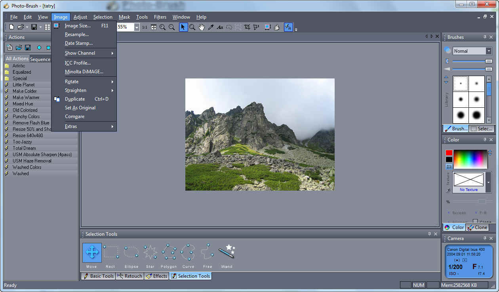Select the Crop tool
This screenshot has width=499, height=292.
tap(247, 27)
